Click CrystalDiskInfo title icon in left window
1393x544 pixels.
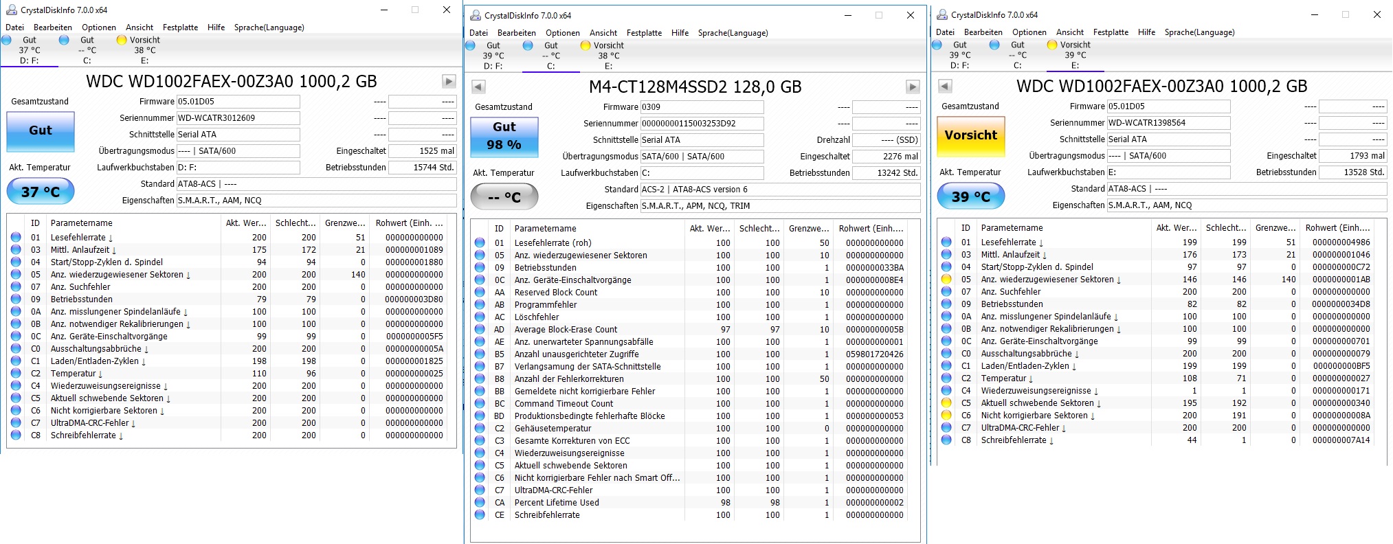pyautogui.click(x=11, y=10)
